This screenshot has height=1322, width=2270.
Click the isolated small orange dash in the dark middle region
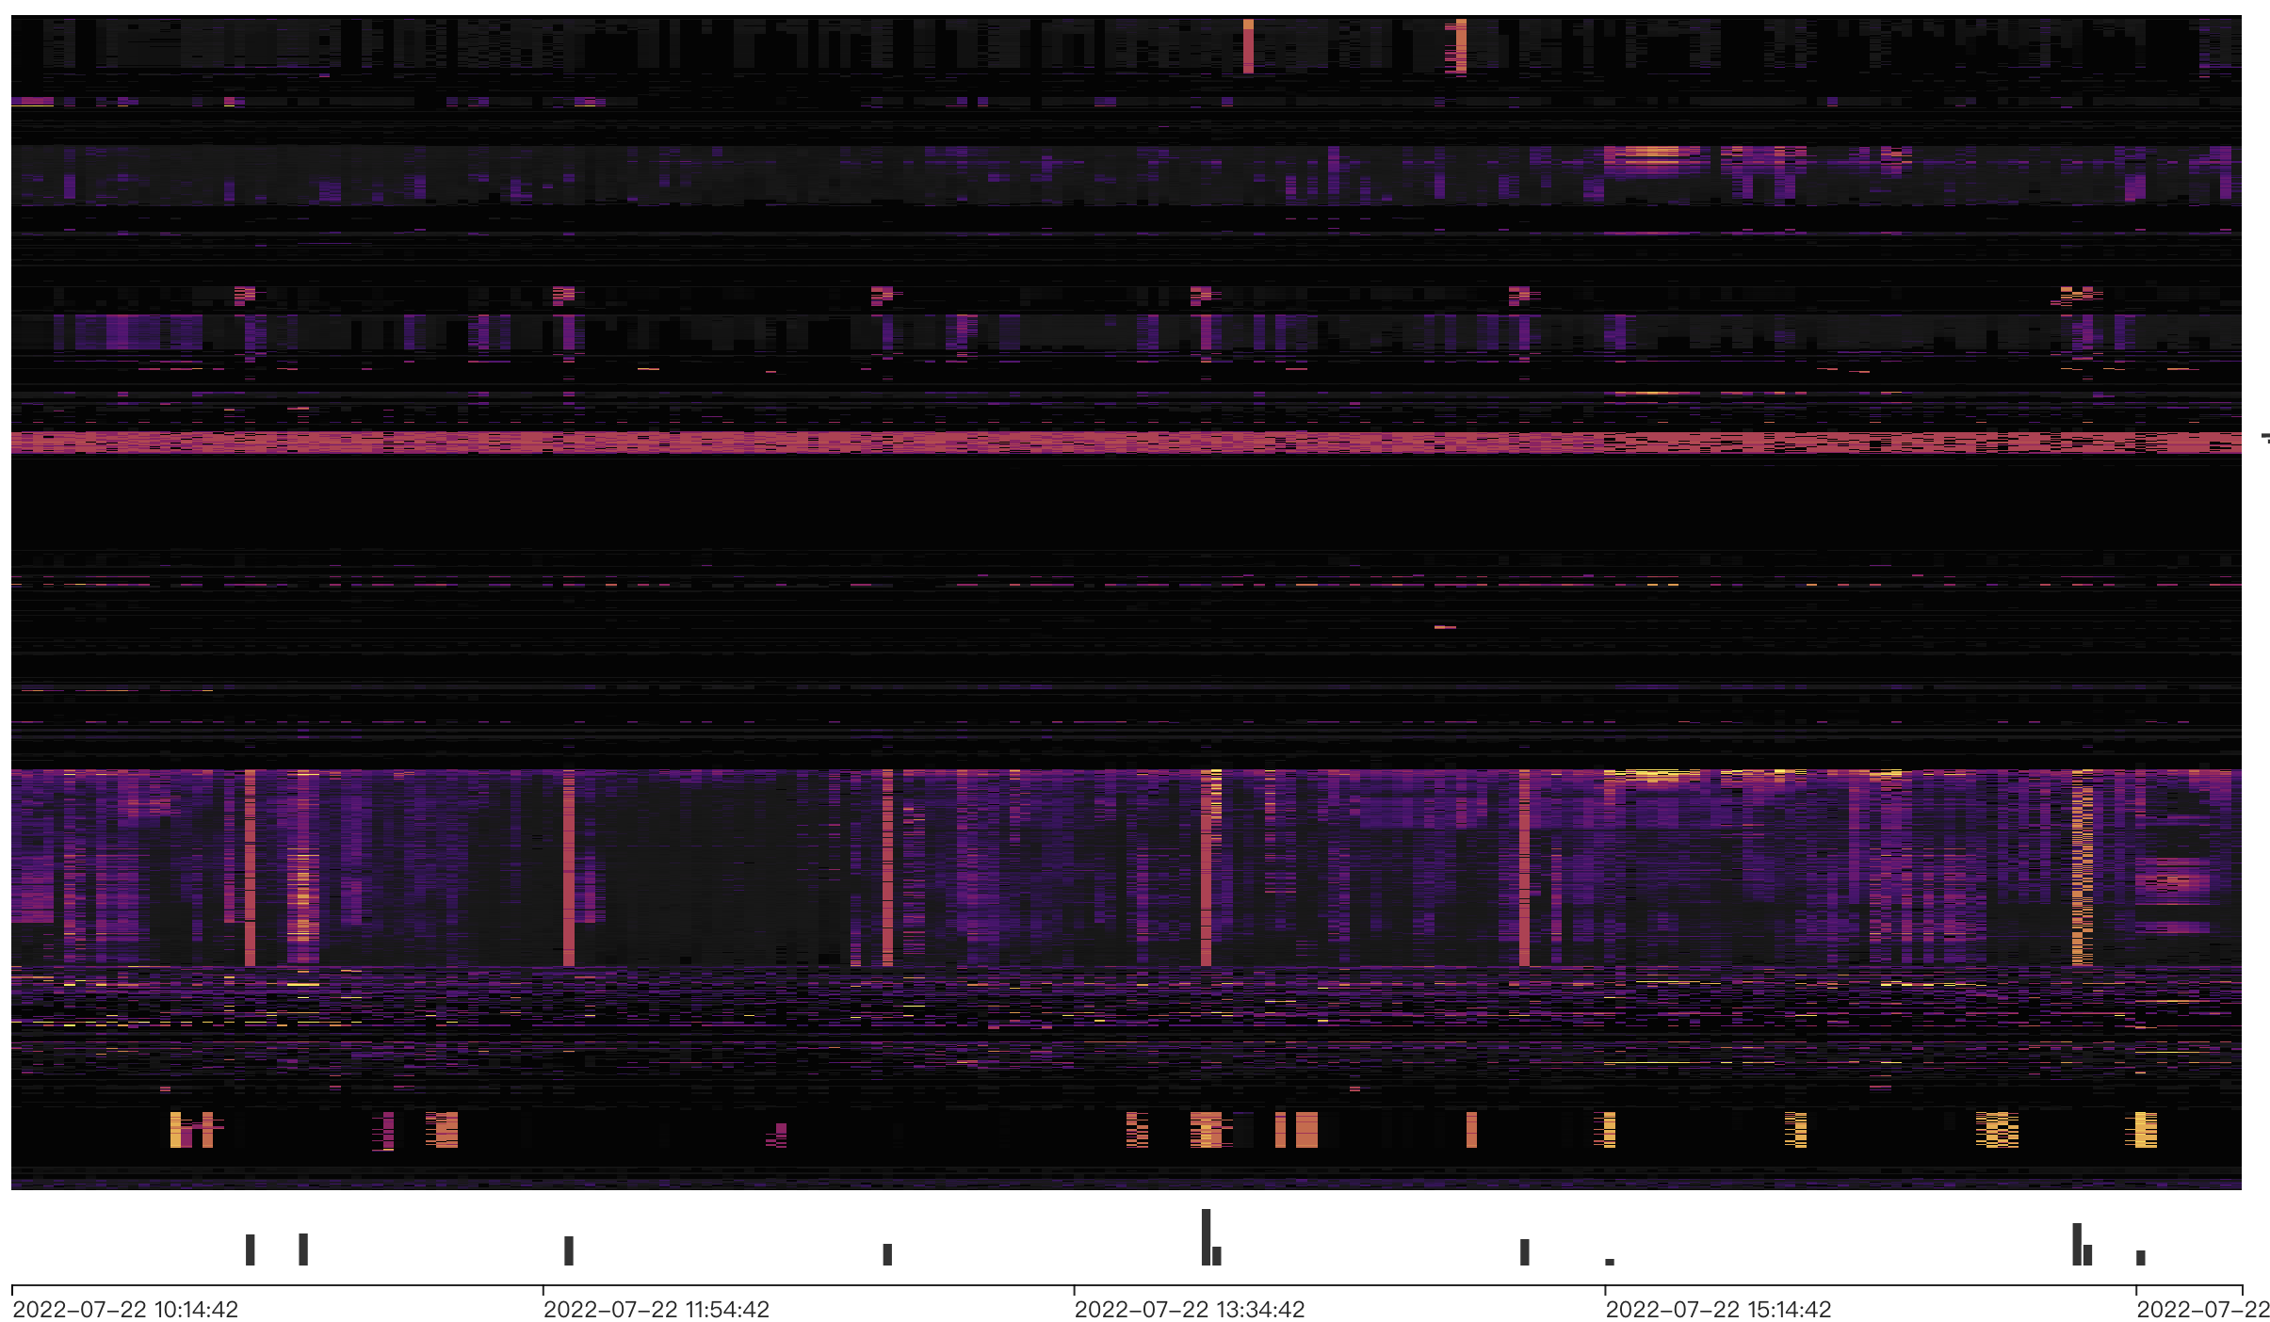click(1445, 627)
